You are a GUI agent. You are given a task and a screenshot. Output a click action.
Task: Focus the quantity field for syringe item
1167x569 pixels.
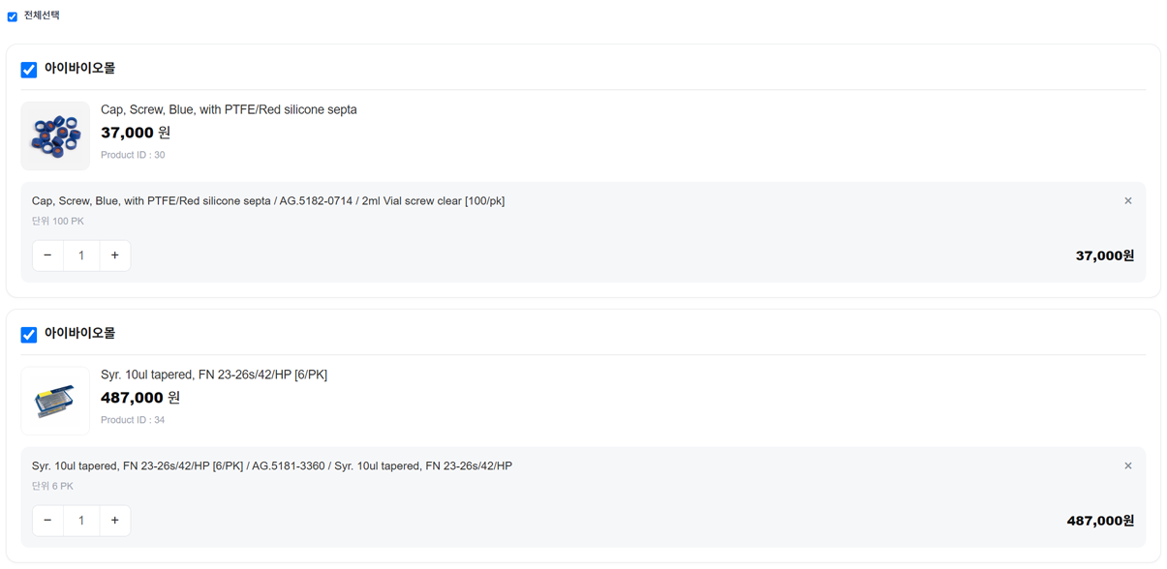(x=81, y=521)
